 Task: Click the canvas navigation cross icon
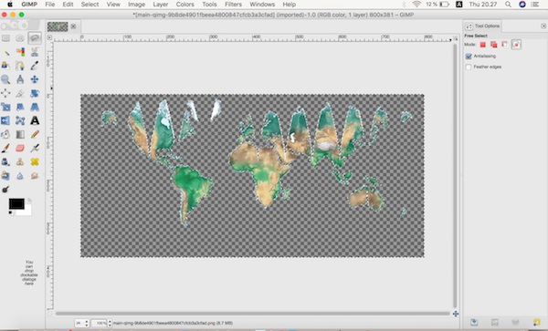[456, 314]
